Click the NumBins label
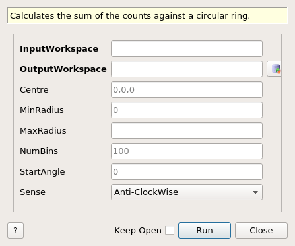The width and height of the screenshot is (295, 246). coord(39,151)
